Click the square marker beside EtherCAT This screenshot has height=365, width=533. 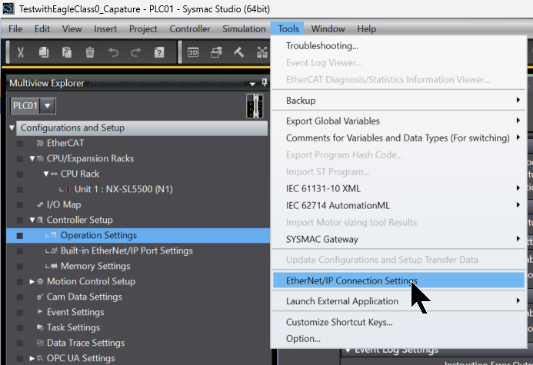pyautogui.click(x=20, y=144)
